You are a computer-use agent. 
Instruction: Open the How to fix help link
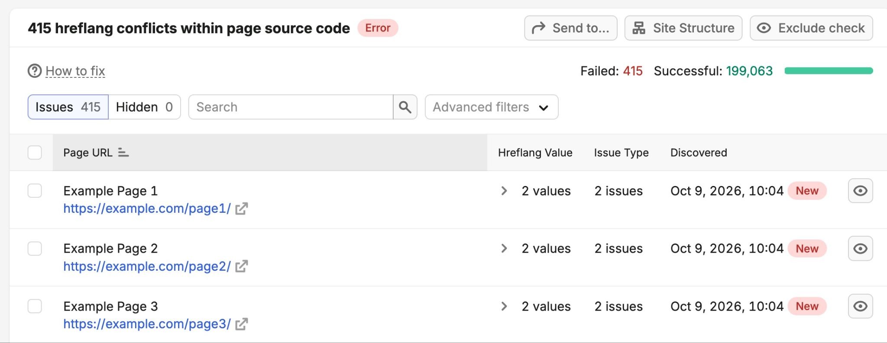click(x=75, y=71)
